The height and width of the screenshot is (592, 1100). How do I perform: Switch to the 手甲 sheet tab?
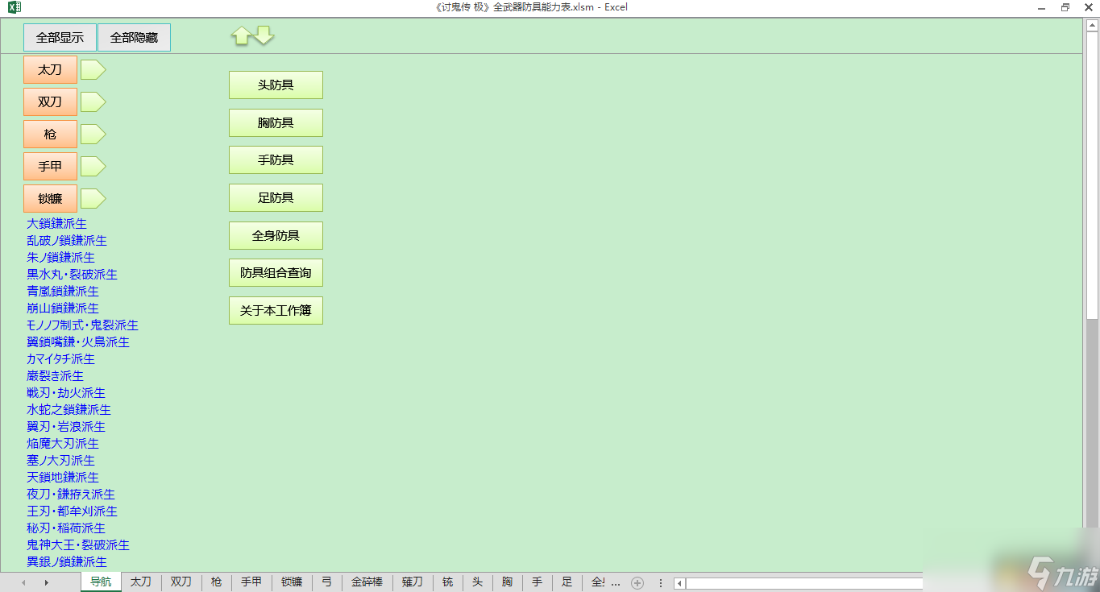[251, 582]
